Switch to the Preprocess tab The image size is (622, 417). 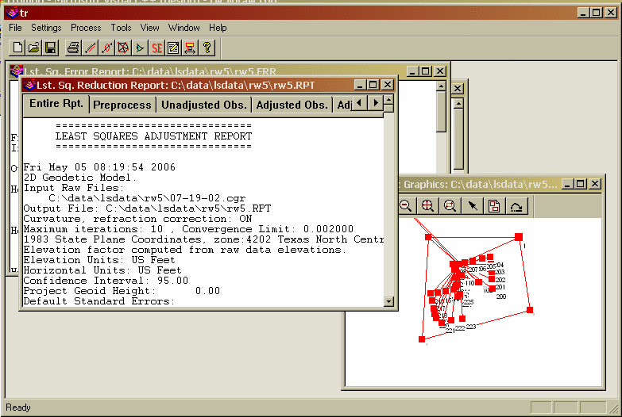[x=122, y=105]
